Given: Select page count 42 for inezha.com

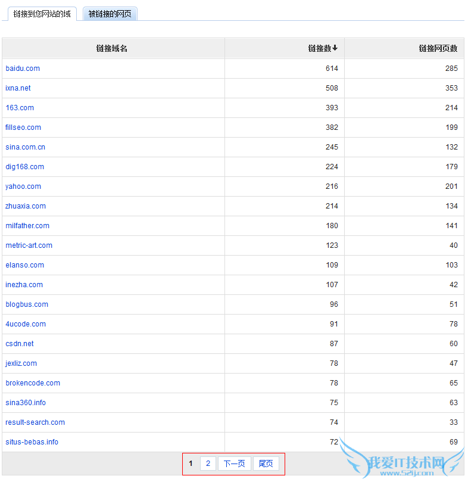Looking at the screenshot, I should pyautogui.click(x=454, y=285).
